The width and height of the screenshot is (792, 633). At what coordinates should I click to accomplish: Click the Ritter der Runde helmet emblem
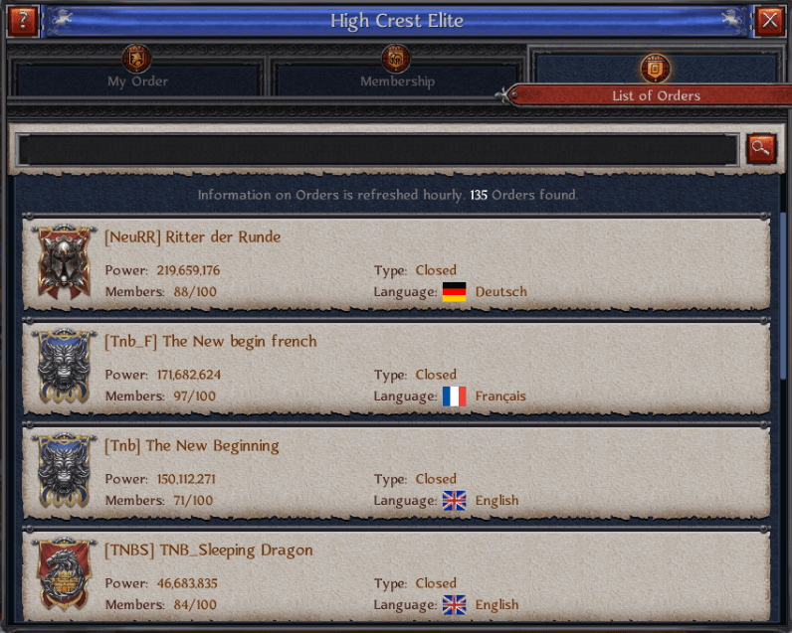[x=64, y=262]
